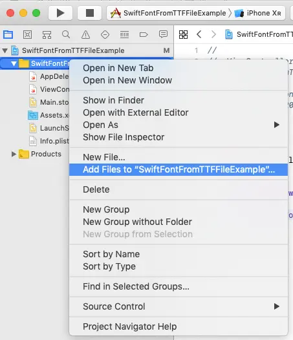This screenshot has width=293, height=340.
Task: Choose New Group
Action: (179, 209)
